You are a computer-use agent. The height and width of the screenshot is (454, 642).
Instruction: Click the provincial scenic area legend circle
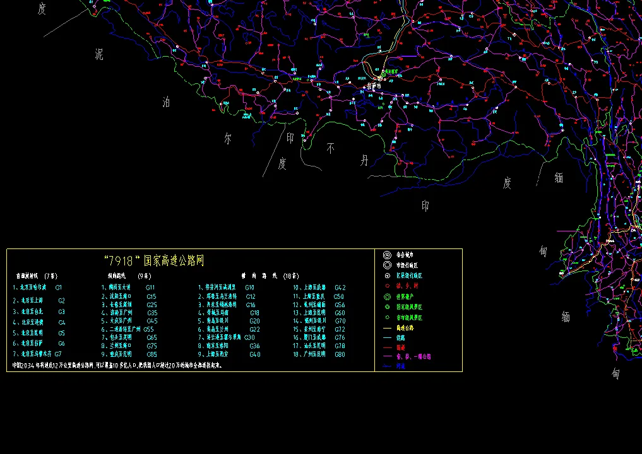386,318
